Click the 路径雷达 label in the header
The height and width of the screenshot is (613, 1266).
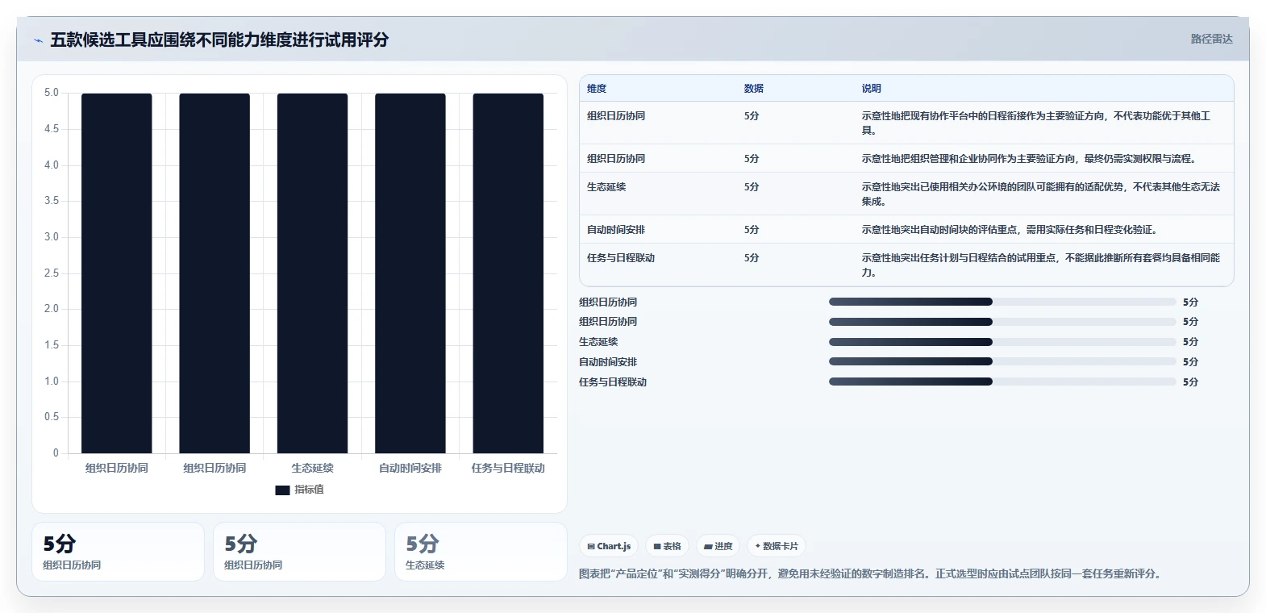[x=1212, y=39]
